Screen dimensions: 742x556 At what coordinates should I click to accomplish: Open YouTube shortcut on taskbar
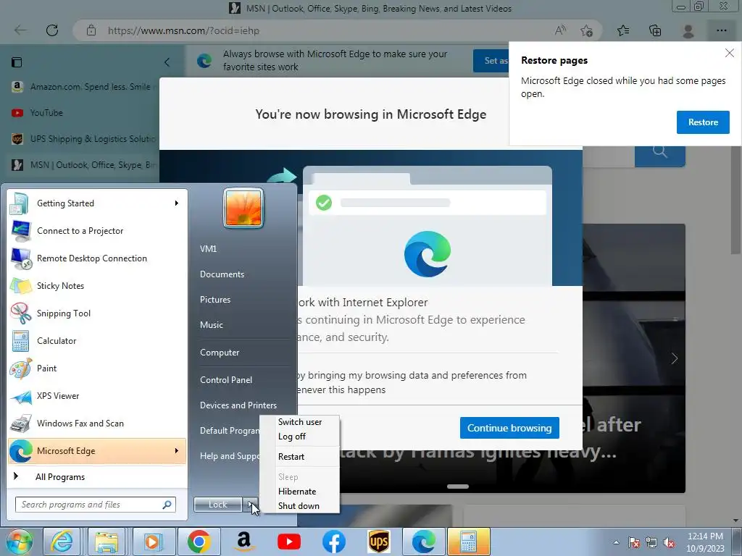pyautogui.click(x=288, y=542)
